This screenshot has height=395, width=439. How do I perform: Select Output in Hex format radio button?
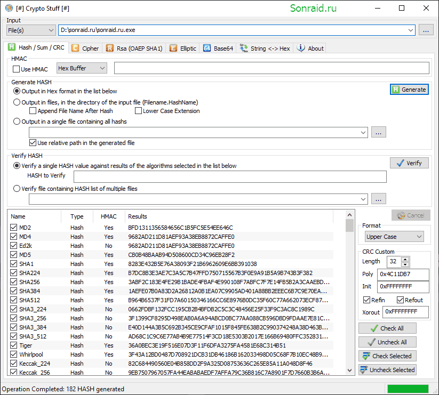[17, 91]
